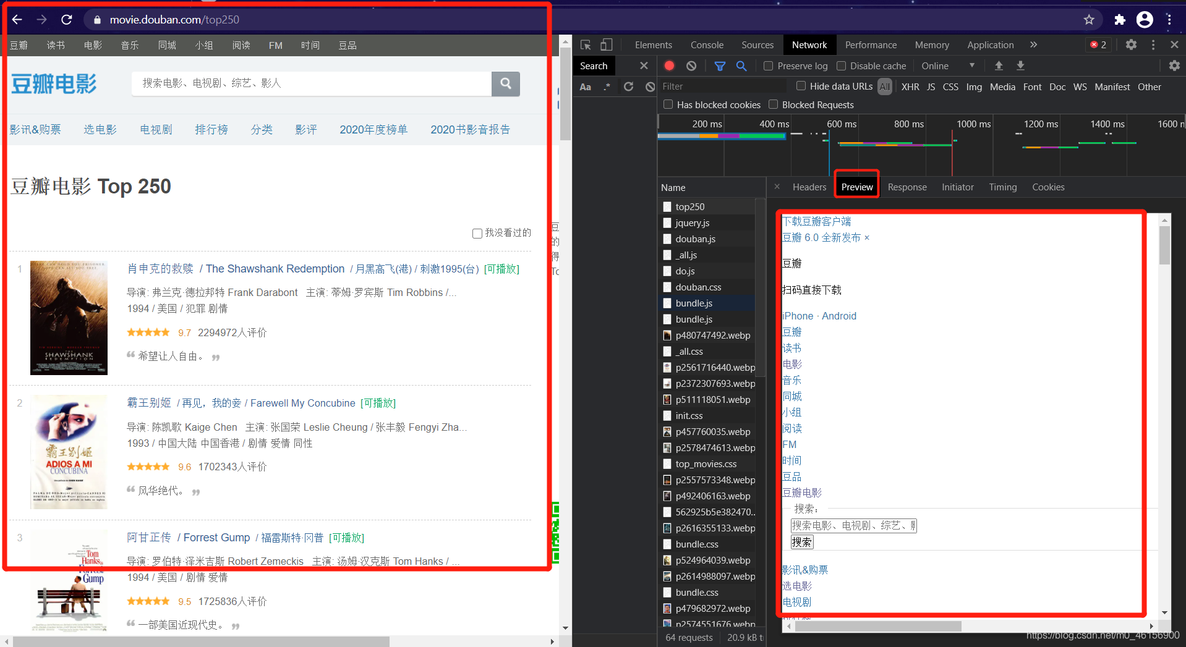Open 2020年度榜单 link
Screen dimensions: 1186x647
click(x=373, y=129)
